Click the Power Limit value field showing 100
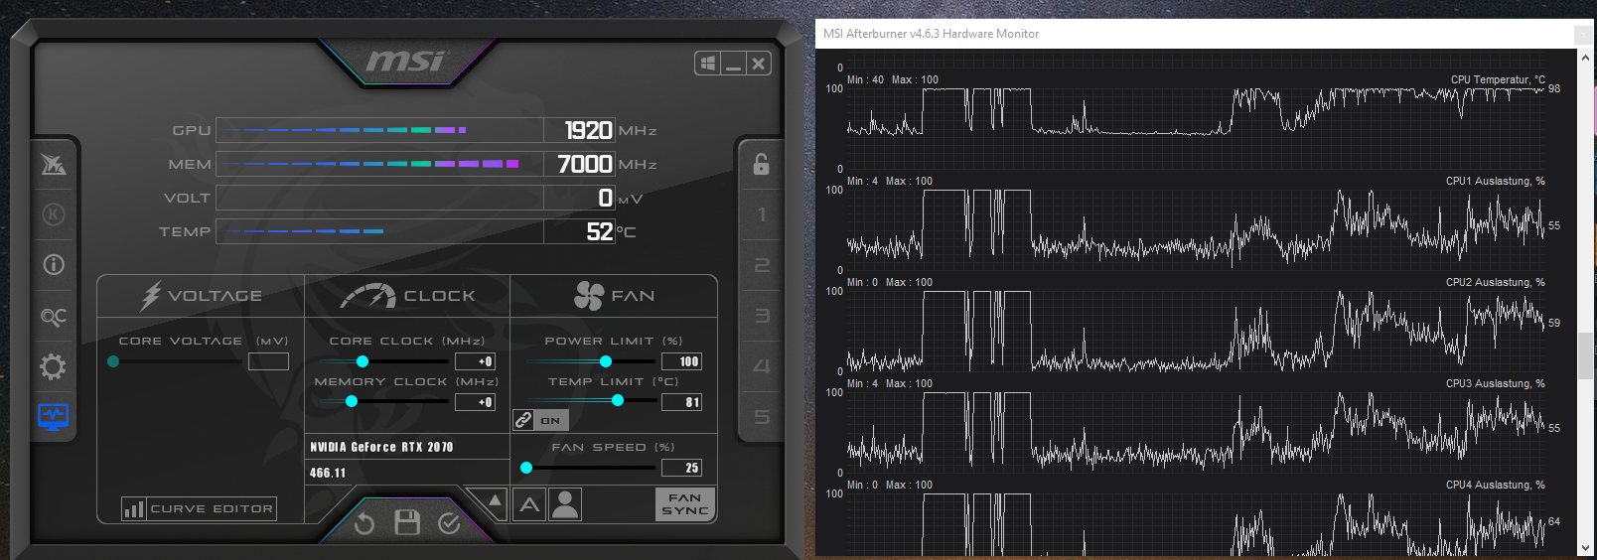Screen dimensions: 1597x560 [x=681, y=361]
